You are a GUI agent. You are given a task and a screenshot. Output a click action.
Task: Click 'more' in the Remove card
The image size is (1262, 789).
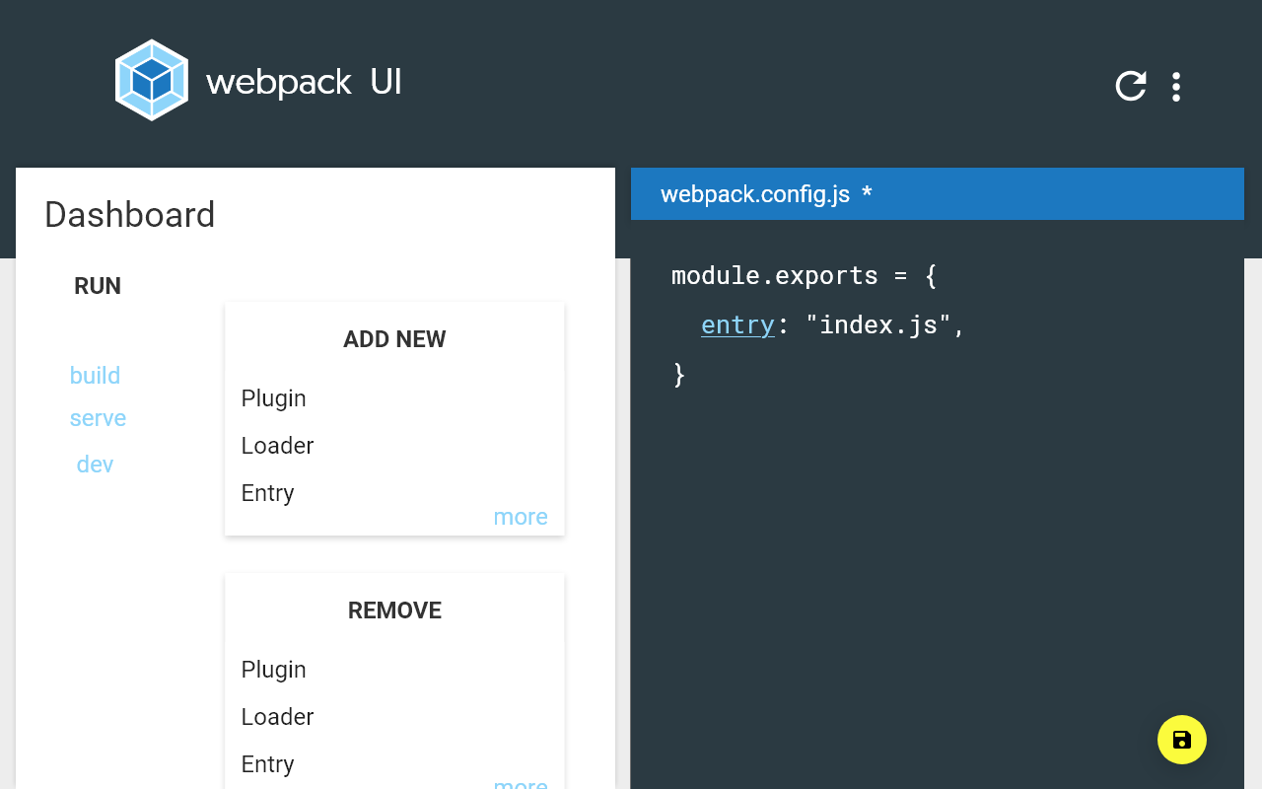point(521,783)
